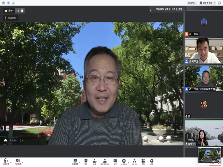Click the Invite participants icon
Screen dimensions: 223x167
tap(94, 161)
